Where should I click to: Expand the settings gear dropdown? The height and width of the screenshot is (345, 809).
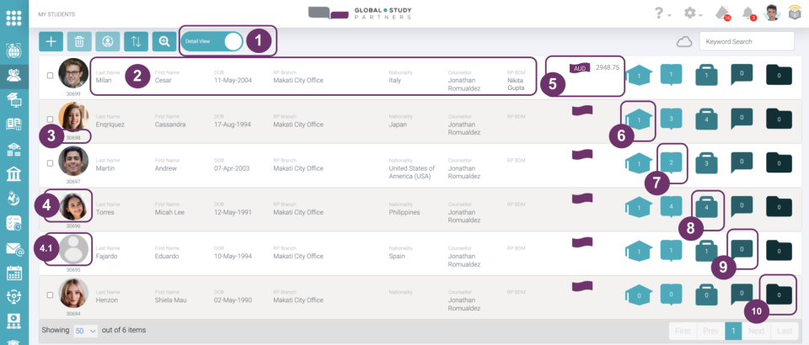click(693, 13)
